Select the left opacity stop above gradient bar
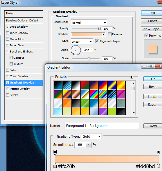162x171 pixels. coord(55,152)
